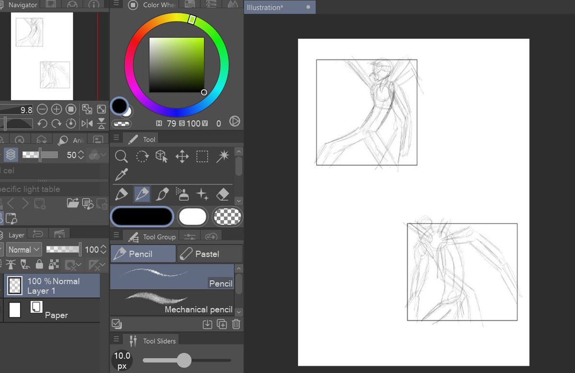Expand ruler display options dropdown
The image size is (575, 373).
click(97, 265)
